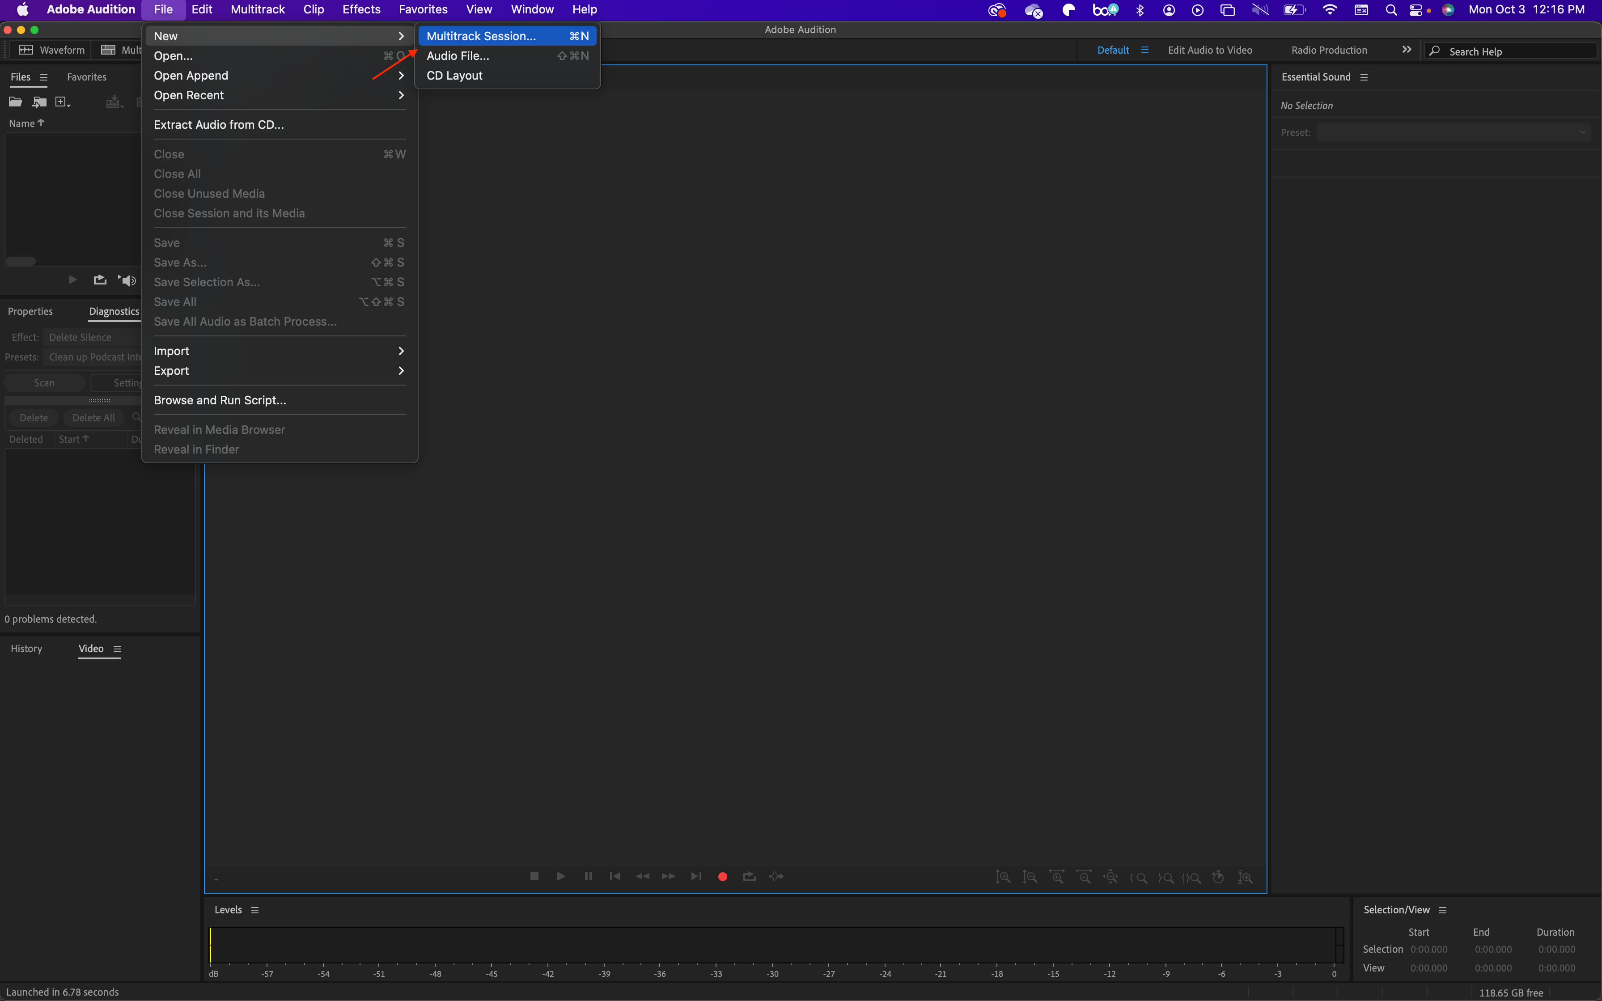1602x1001 pixels.
Task: Click the Skip Selection transport icon
Action: (x=776, y=877)
